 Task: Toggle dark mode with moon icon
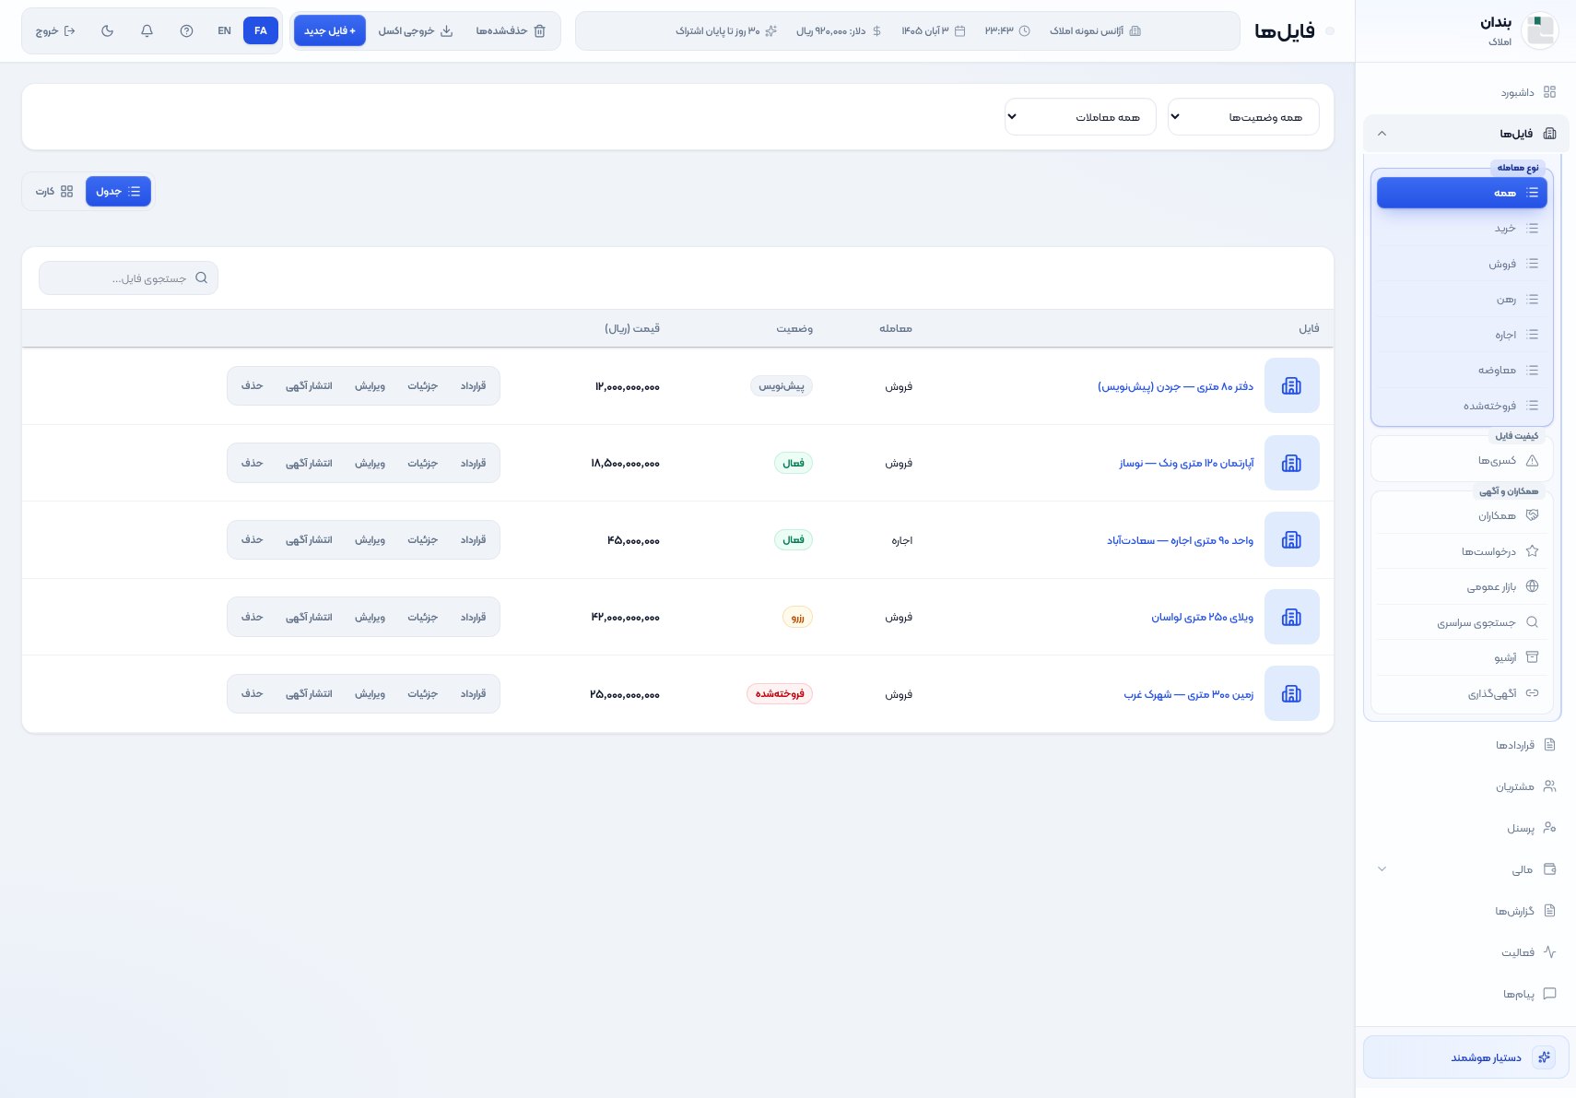coord(108,30)
